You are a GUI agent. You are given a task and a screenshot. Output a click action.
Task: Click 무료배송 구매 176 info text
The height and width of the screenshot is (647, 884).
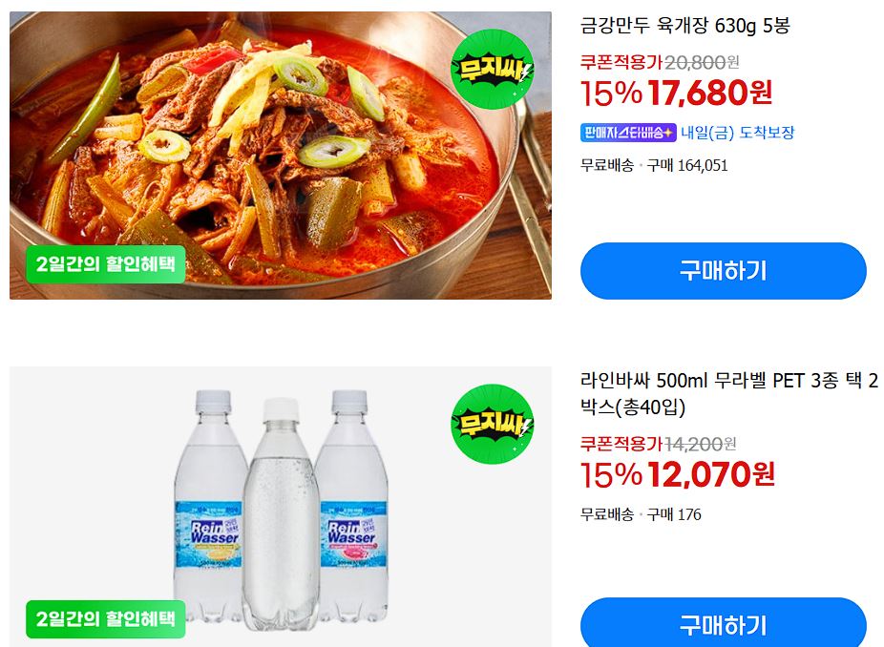coord(641,514)
